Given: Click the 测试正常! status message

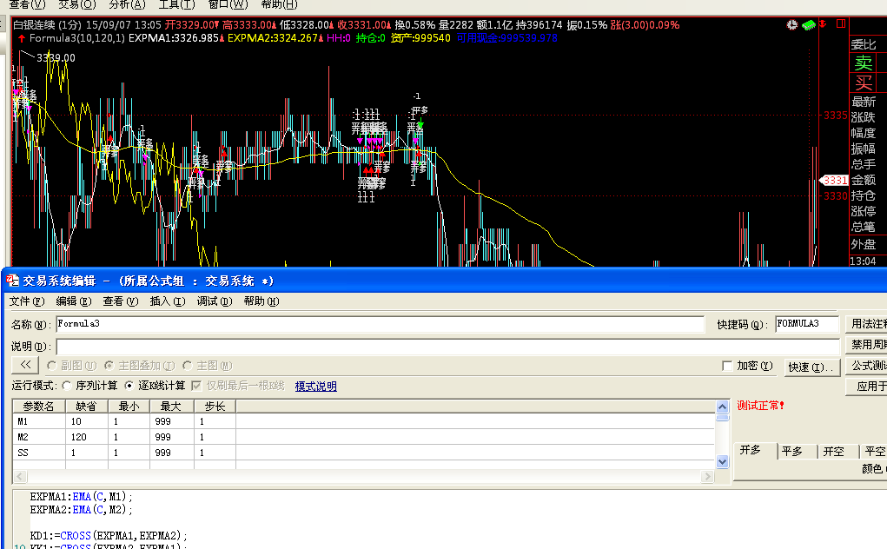Looking at the screenshot, I should click(x=760, y=406).
